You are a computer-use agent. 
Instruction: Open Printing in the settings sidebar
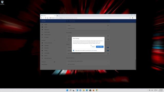pyautogui.click(x=46, y=51)
